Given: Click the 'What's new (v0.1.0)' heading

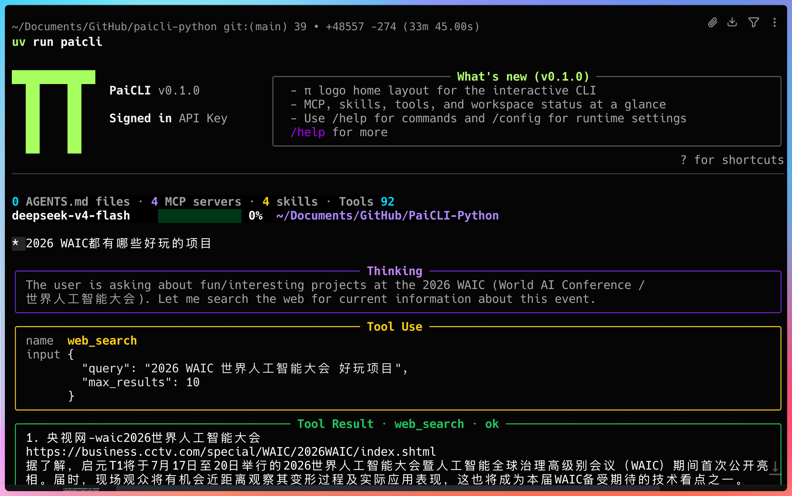Looking at the screenshot, I should 523,76.
